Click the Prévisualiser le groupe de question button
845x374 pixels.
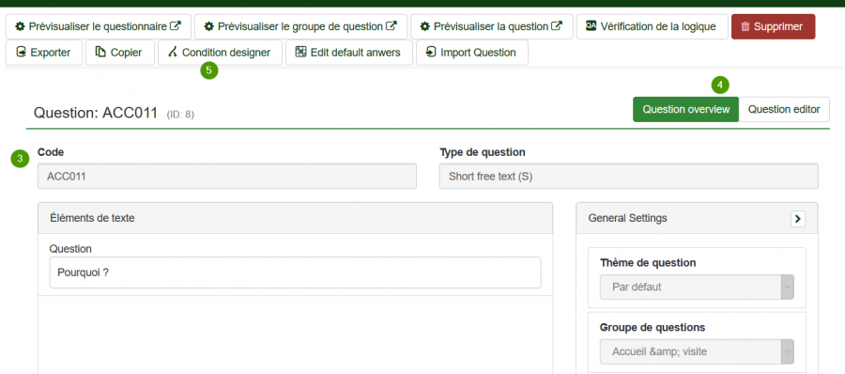[x=300, y=26]
